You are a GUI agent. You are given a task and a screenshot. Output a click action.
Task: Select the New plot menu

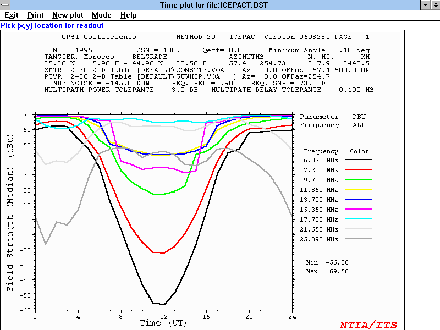[x=68, y=15]
